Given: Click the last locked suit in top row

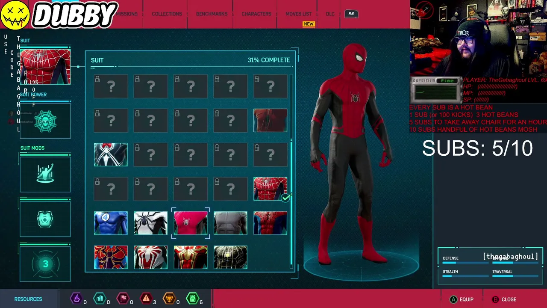Looking at the screenshot, I should 270,86.
